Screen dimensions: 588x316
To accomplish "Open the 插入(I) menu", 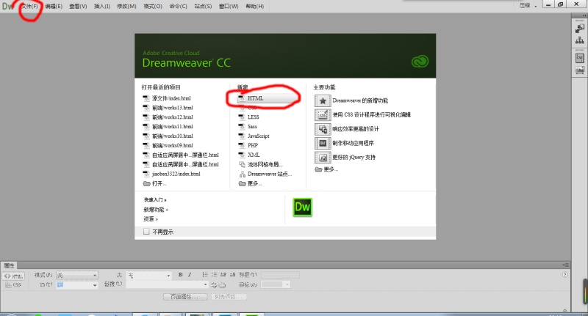I will point(102,7).
